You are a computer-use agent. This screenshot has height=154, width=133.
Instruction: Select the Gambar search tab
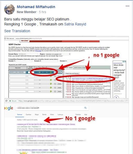coord(29,114)
